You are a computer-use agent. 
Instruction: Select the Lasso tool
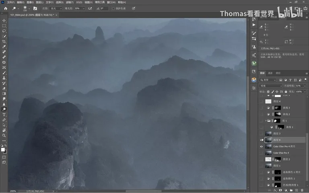[x=4, y=31]
